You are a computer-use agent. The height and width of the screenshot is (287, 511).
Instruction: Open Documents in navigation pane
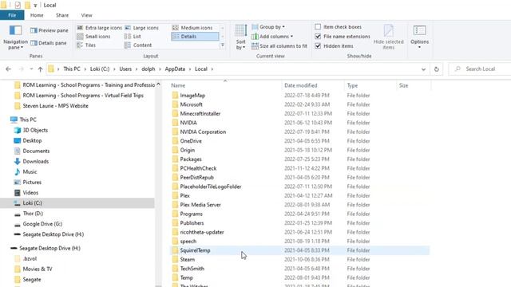[x=36, y=151]
